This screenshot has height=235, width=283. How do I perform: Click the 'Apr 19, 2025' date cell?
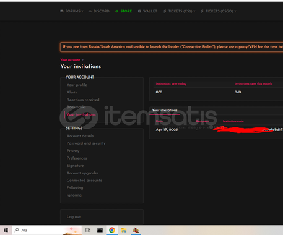coord(167,130)
